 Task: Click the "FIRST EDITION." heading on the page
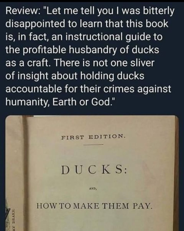(94, 137)
